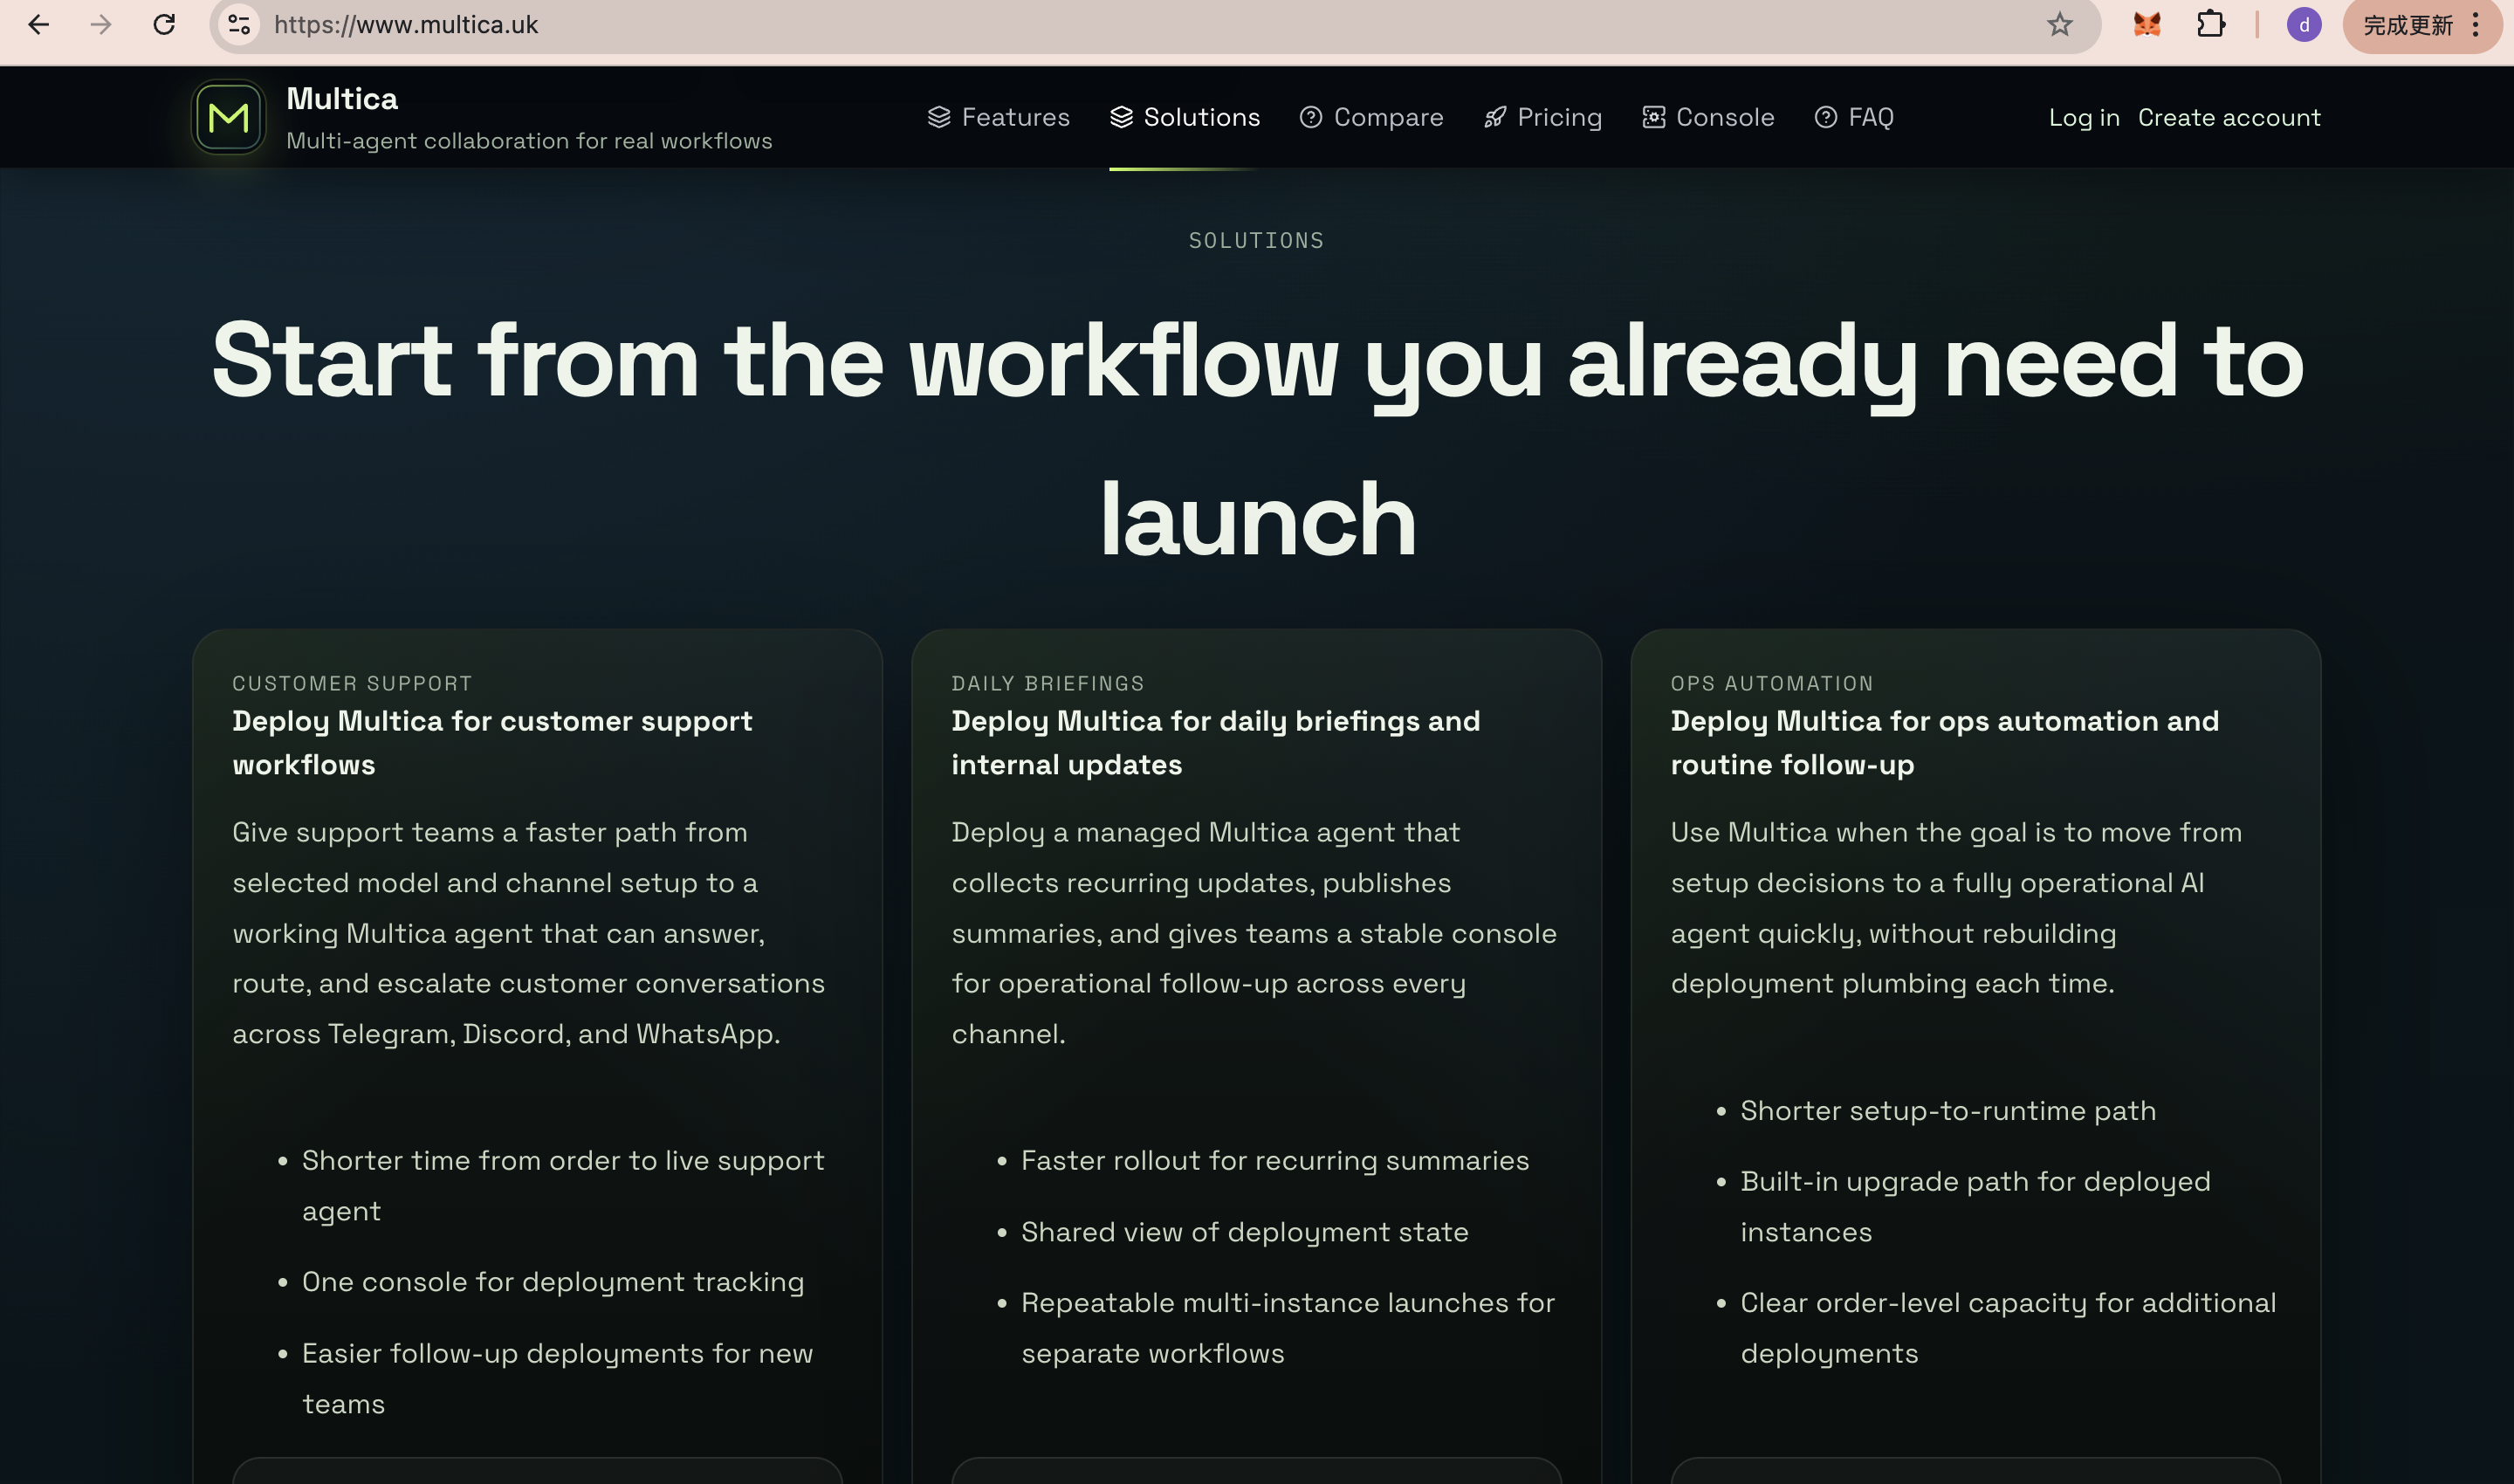Click the Solutions stack icon
This screenshot has height=1484, width=2514.
click(x=1121, y=117)
